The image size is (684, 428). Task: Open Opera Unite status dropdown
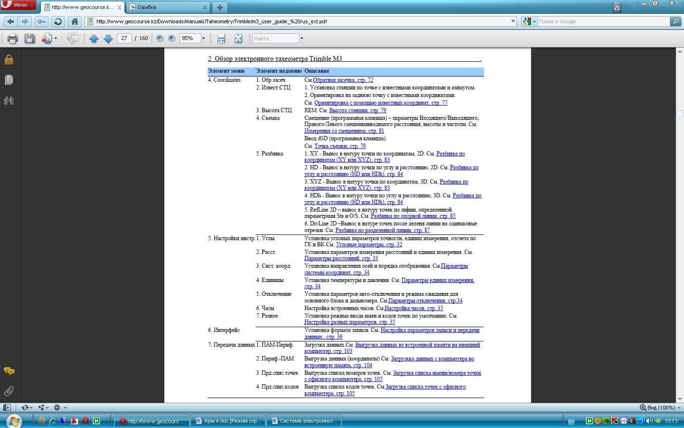point(44,408)
